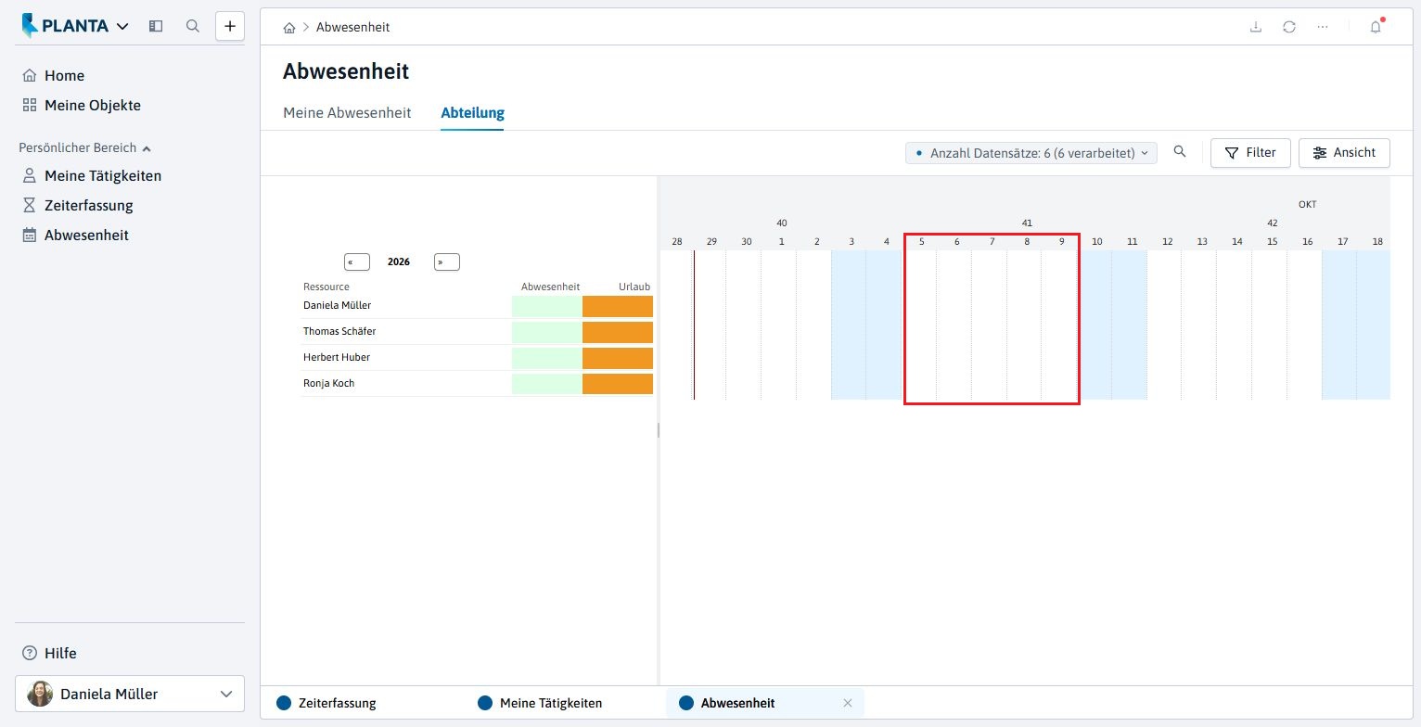Image resolution: width=1421 pixels, height=727 pixels.
Task: Close the Abwesenheit bottom tab
Action: tap(847, 703)
